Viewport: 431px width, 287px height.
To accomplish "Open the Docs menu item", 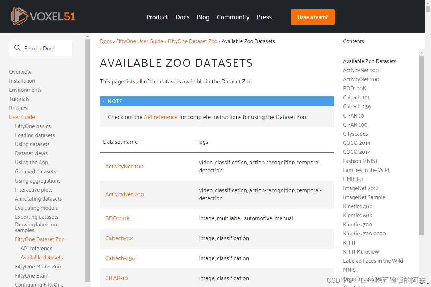I will click(x=182, y=17).
